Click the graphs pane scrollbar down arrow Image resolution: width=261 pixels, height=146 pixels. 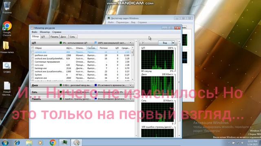(179, 135)
